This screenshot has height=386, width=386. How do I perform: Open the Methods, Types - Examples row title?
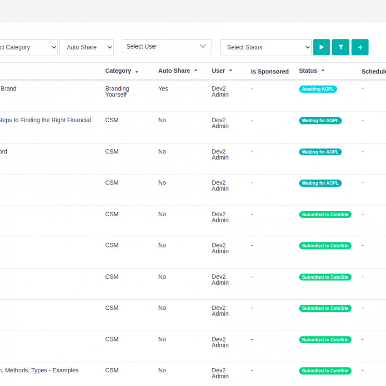click(40, 371)
